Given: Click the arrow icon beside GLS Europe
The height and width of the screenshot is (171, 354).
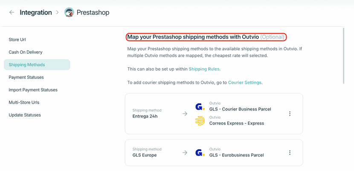Looking at the screenshot, I should pos(185,152).
